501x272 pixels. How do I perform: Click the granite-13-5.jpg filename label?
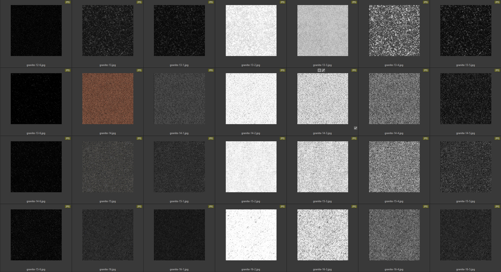point(465,65)
